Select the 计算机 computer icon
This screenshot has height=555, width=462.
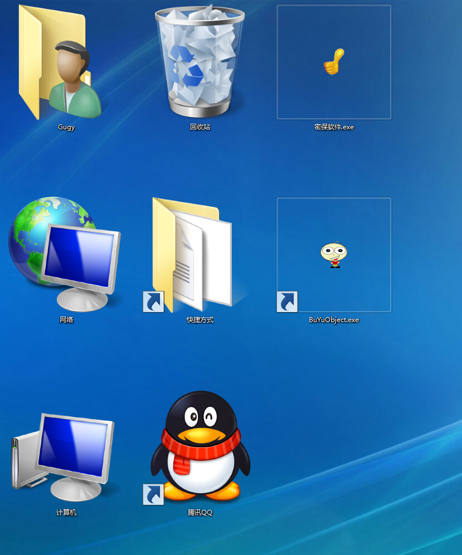point(63,456)
